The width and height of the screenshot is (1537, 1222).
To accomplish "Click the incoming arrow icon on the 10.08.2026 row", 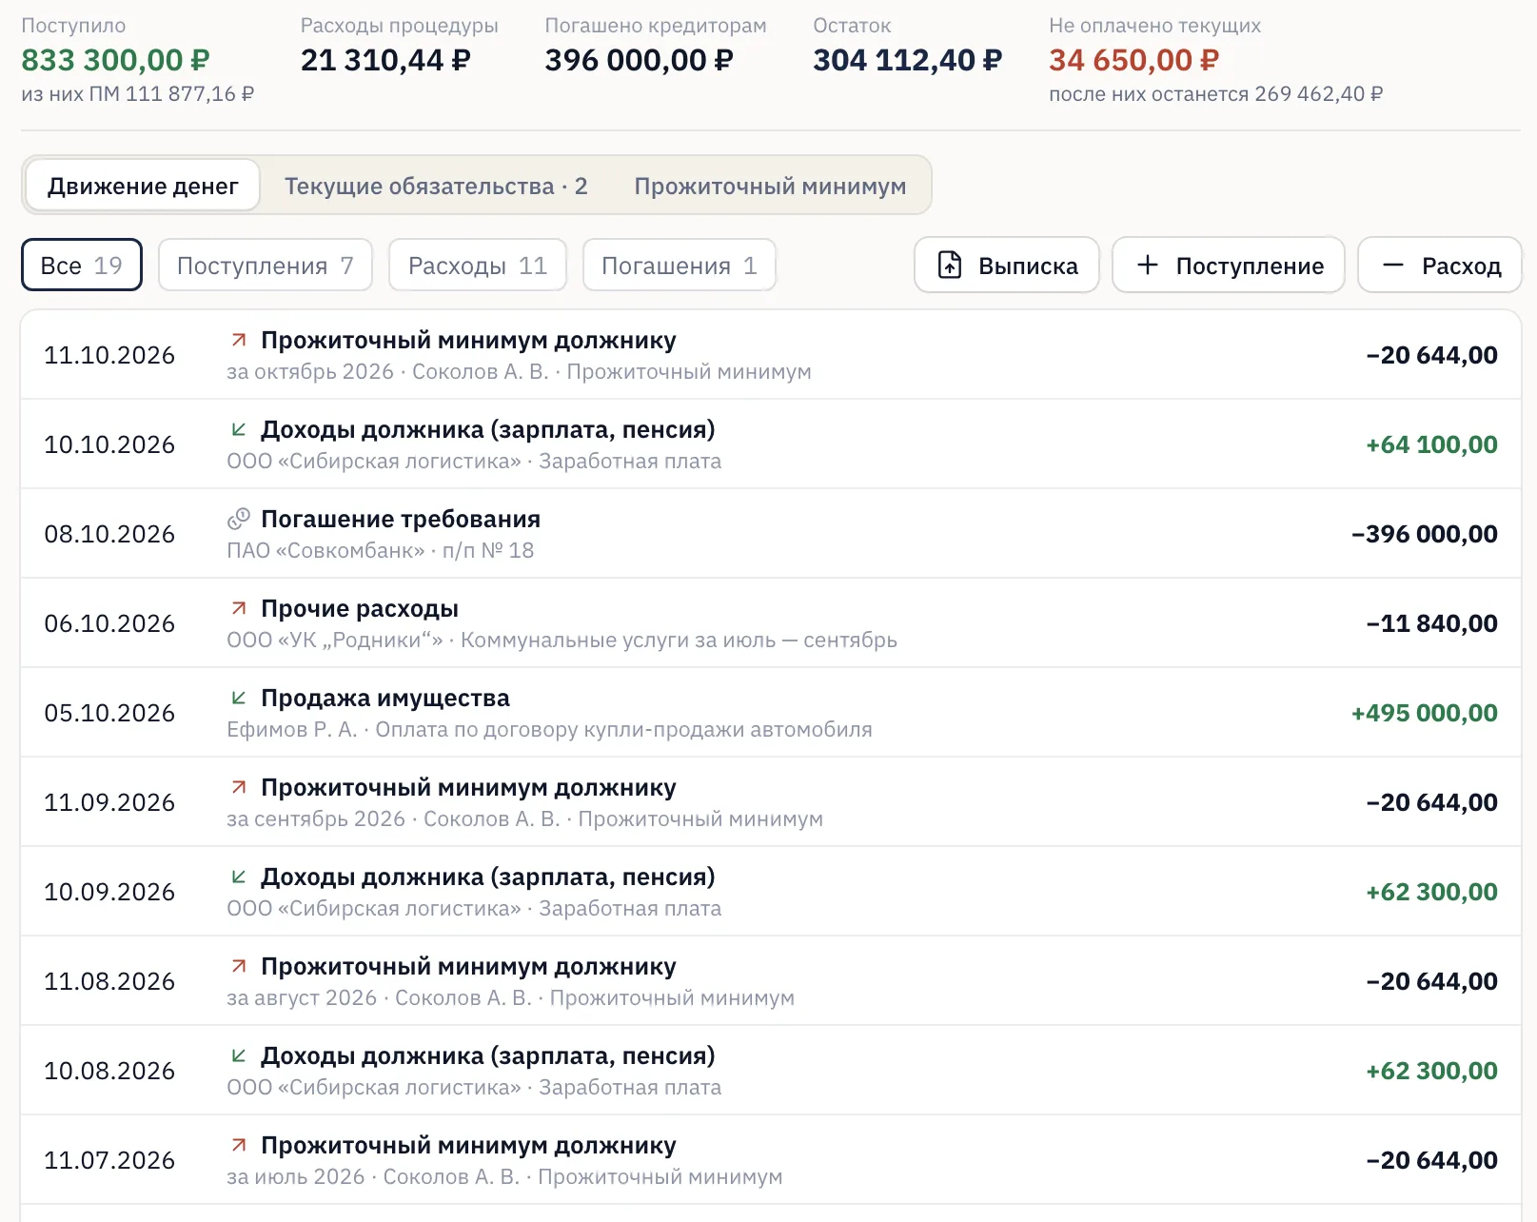I will click(239, 1055).
